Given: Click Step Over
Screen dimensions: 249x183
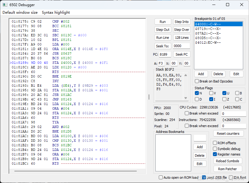Looking at the screenshot, I should (x=181, y=30).
